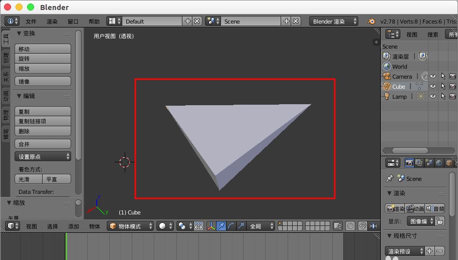Click the Camera object icon in outliner
The width and height of the screenshot is (458, 260).
tap(387, 76)
